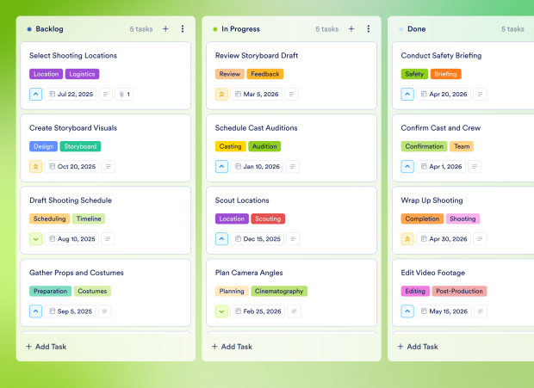
Task: Expand priority chevron on Select Shooting Locations card
Action: point(35,95)
